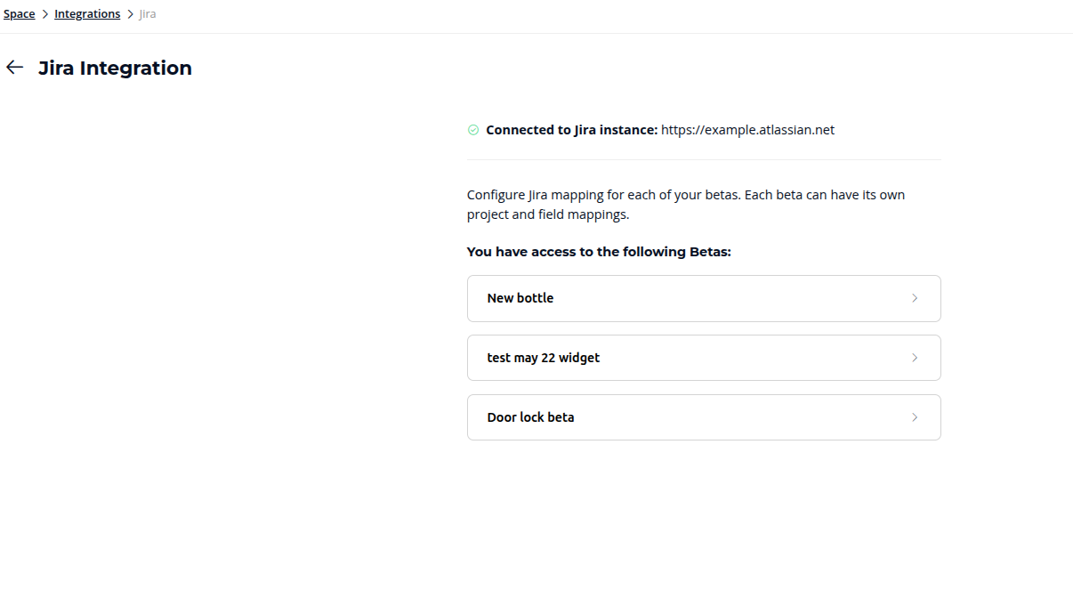Click the Jira Integration page title
This screenshot has height=590, width=1073.
click(115, 68)
